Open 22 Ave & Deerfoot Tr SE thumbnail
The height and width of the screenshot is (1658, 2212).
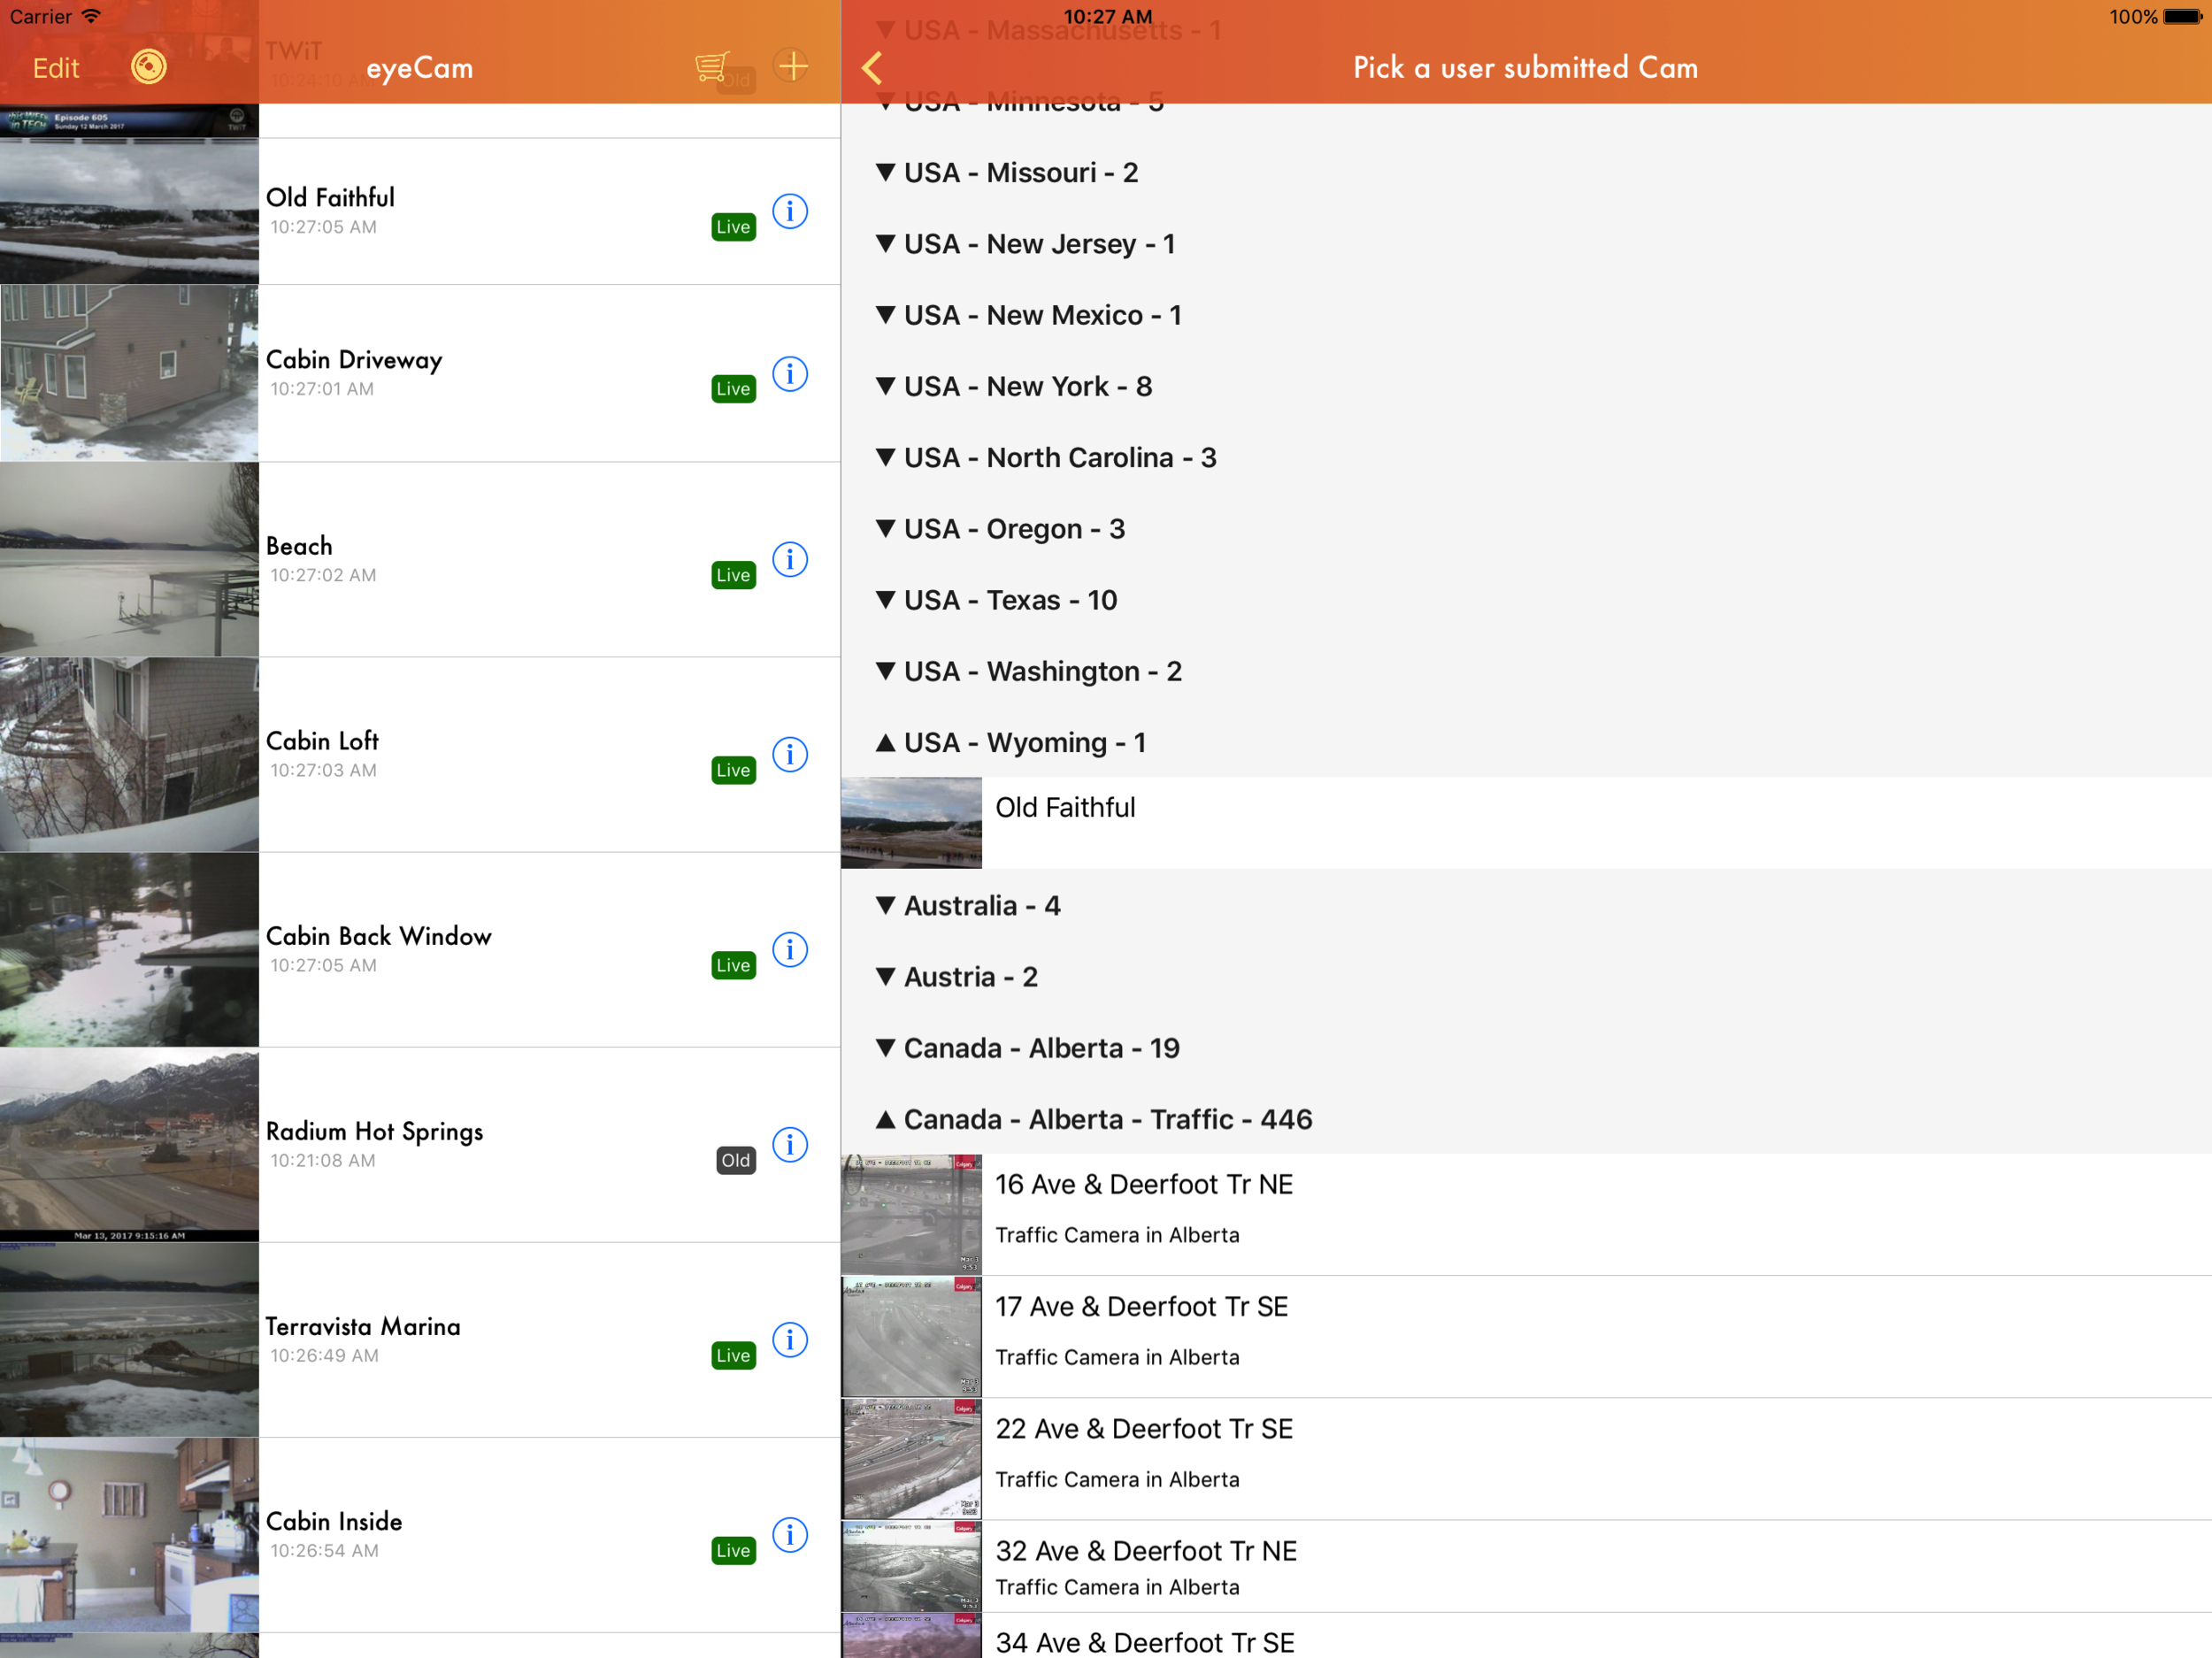click(x=911, y=1459)
